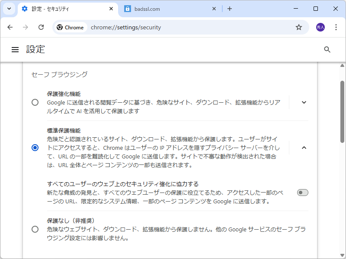Expand the 保護強化機能 section chevron
Viewport: 346px width, 259px height.
pos(304,102)
